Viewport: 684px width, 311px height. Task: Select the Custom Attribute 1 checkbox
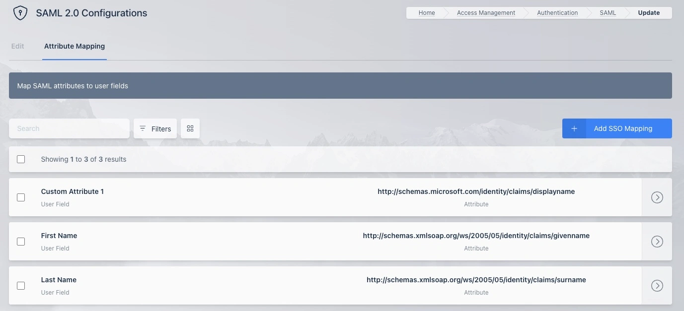(x=21, y=197)
